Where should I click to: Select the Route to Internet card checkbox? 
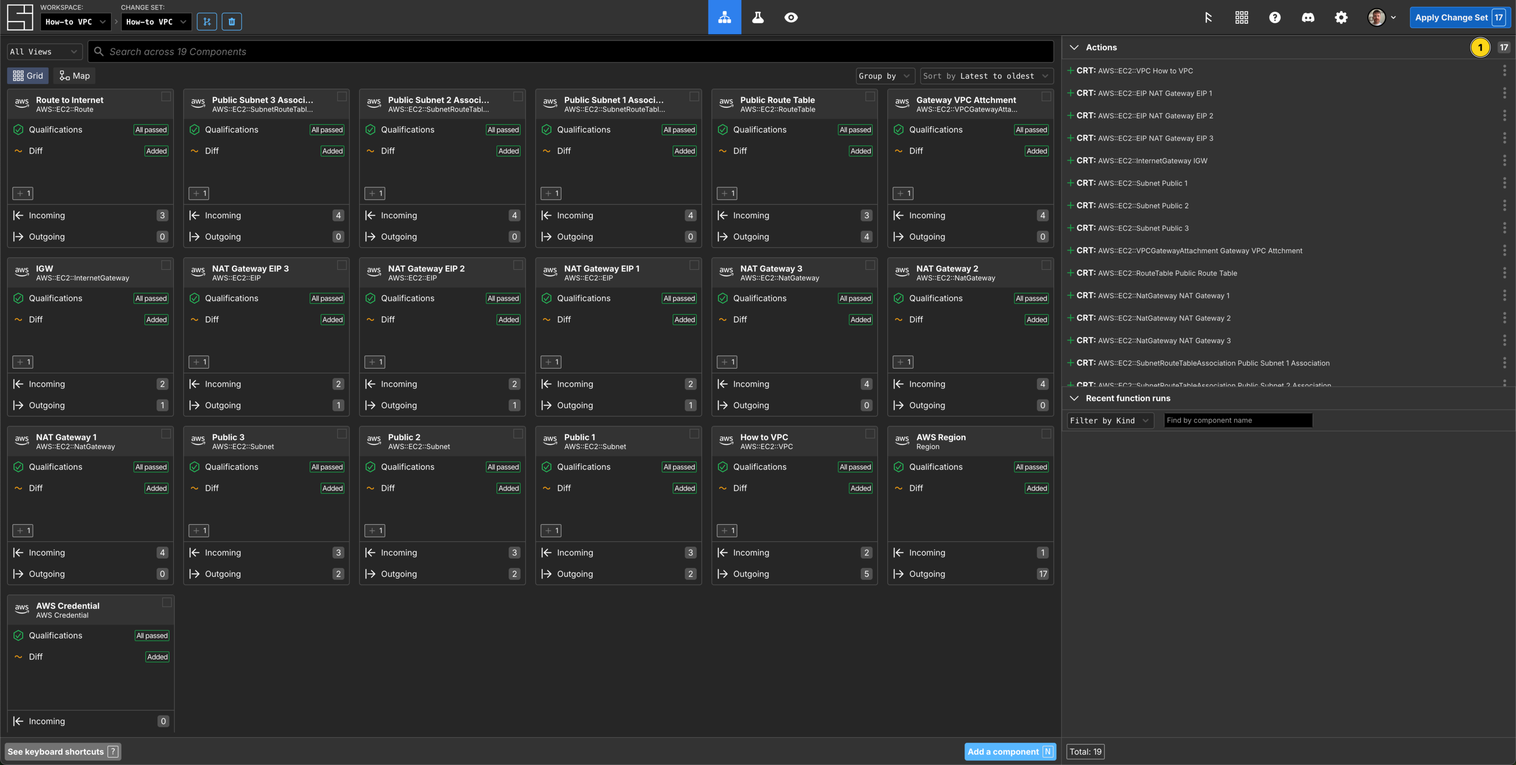point(166,96)
